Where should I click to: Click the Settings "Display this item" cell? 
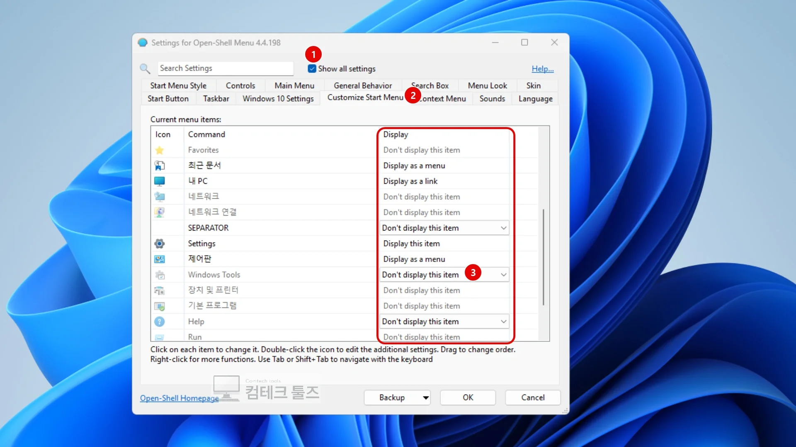(x=444, y=243)
